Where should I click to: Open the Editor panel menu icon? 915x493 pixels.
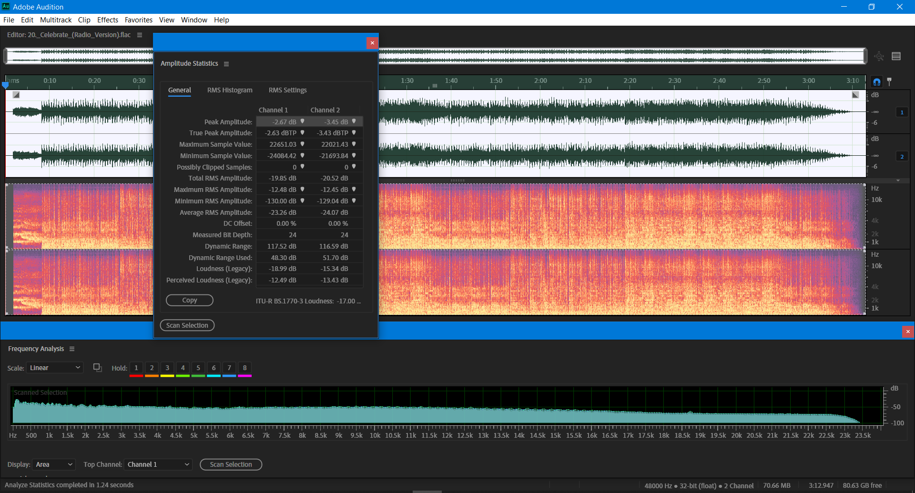(x=140, y=35)
